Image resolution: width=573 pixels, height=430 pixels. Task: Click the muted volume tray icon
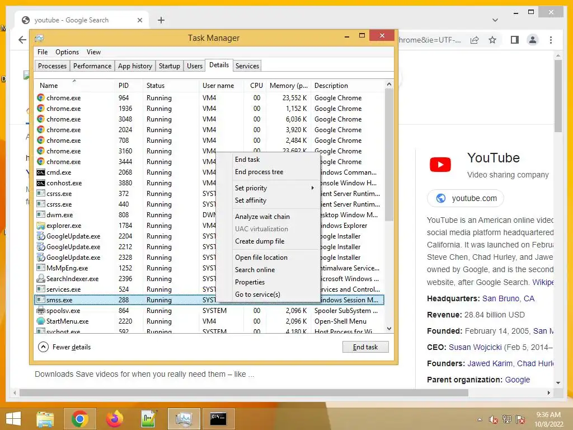[x=494, y=419]
